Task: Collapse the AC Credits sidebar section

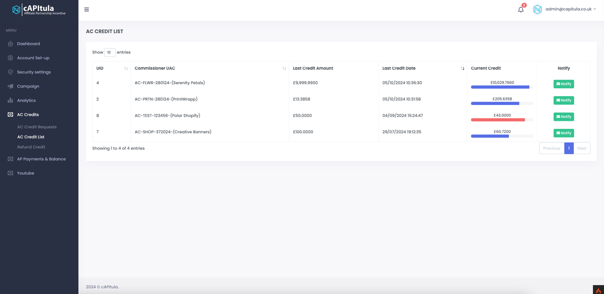Action: click(x=28, y=115)
